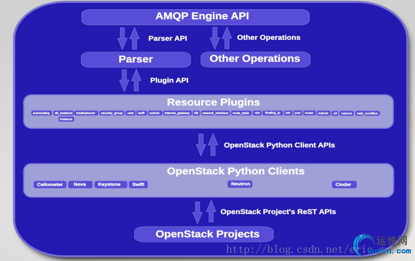Click the OpenStack Python Clients heading
This screenshot has height=261, width=415.
(x=236, y=171)
